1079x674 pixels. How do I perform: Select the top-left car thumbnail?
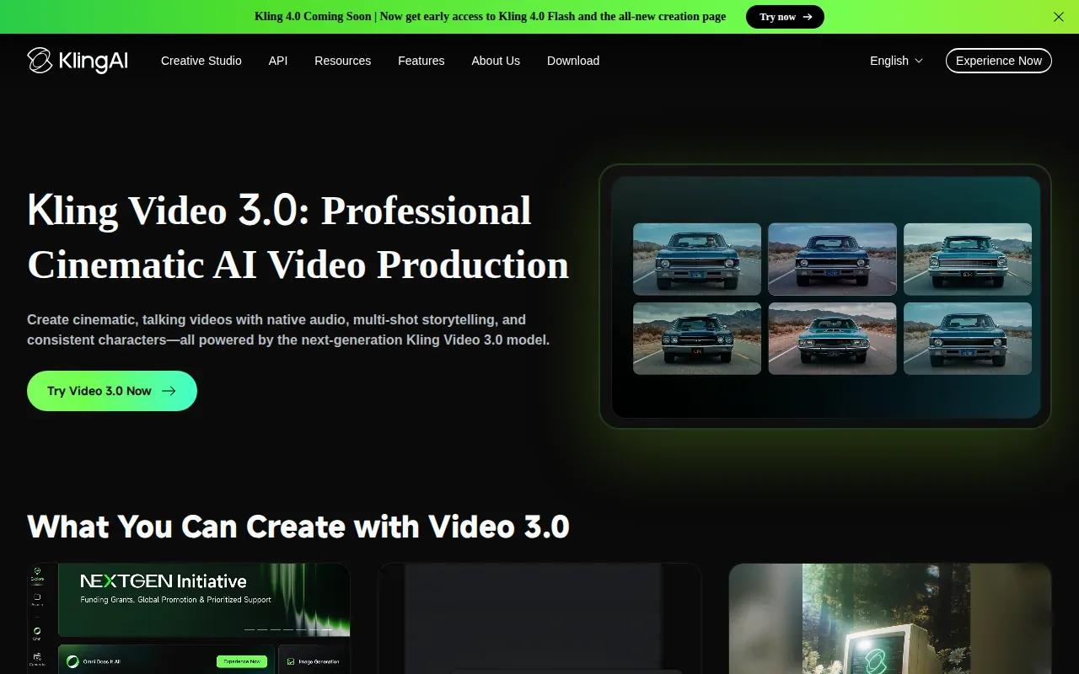pyautogui.click(x=697, y=259)
